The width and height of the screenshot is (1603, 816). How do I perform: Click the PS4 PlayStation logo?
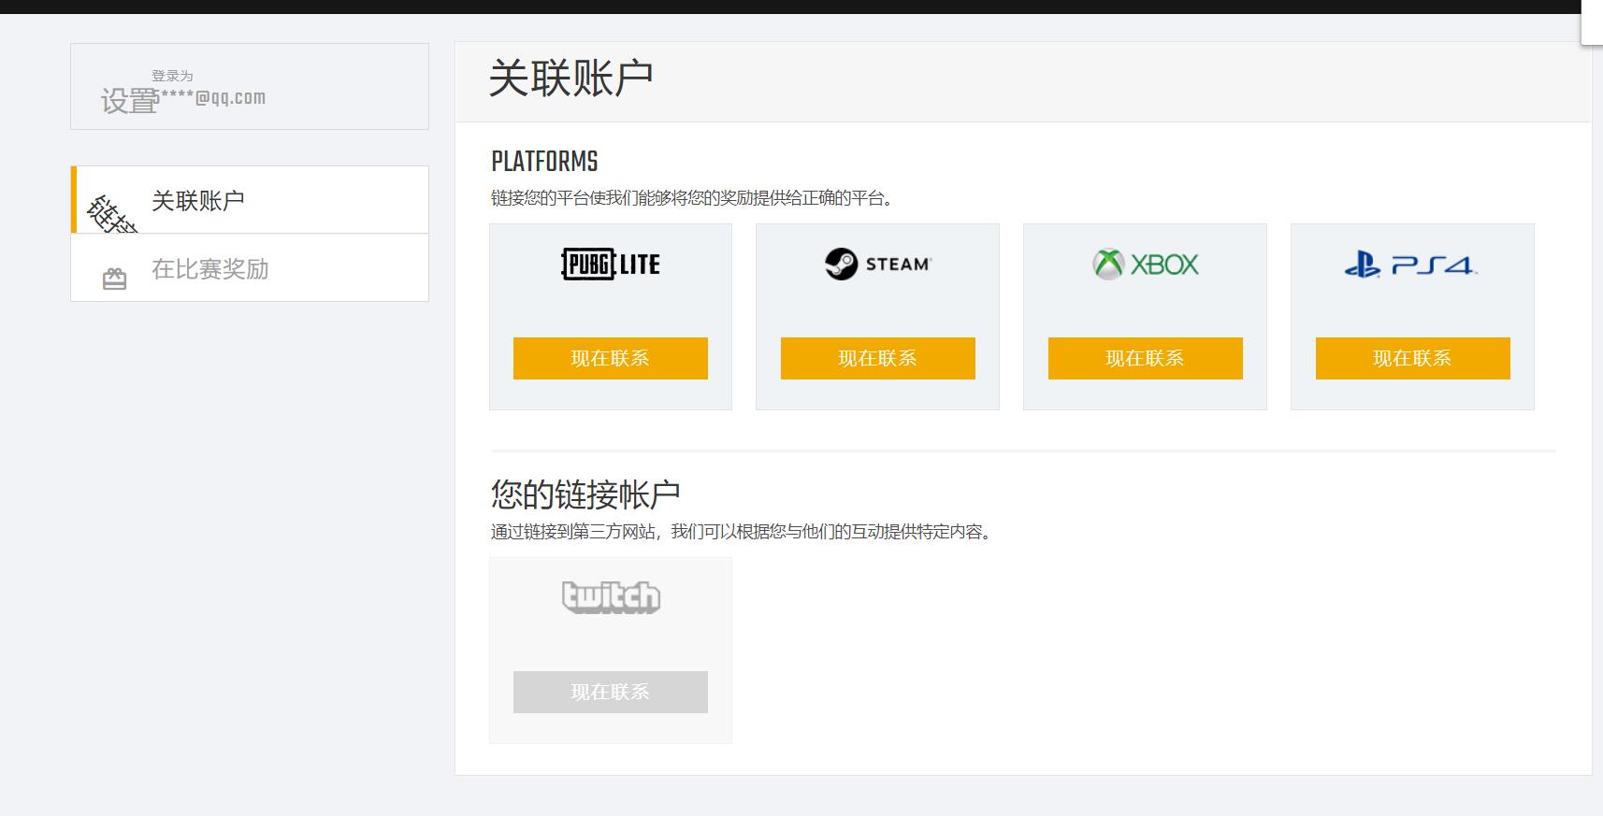click(x=1411, y=265)
